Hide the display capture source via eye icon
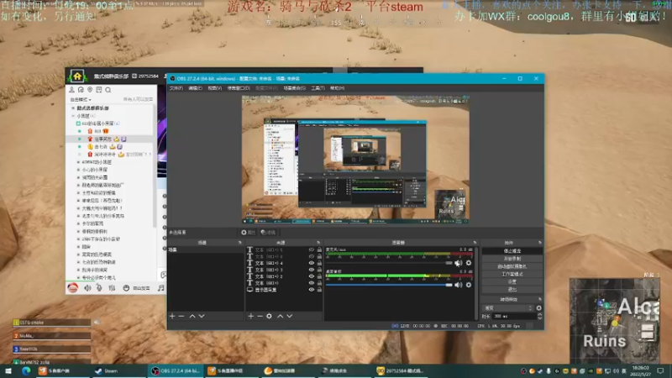The image size is (672, 378). click(312, 290)
